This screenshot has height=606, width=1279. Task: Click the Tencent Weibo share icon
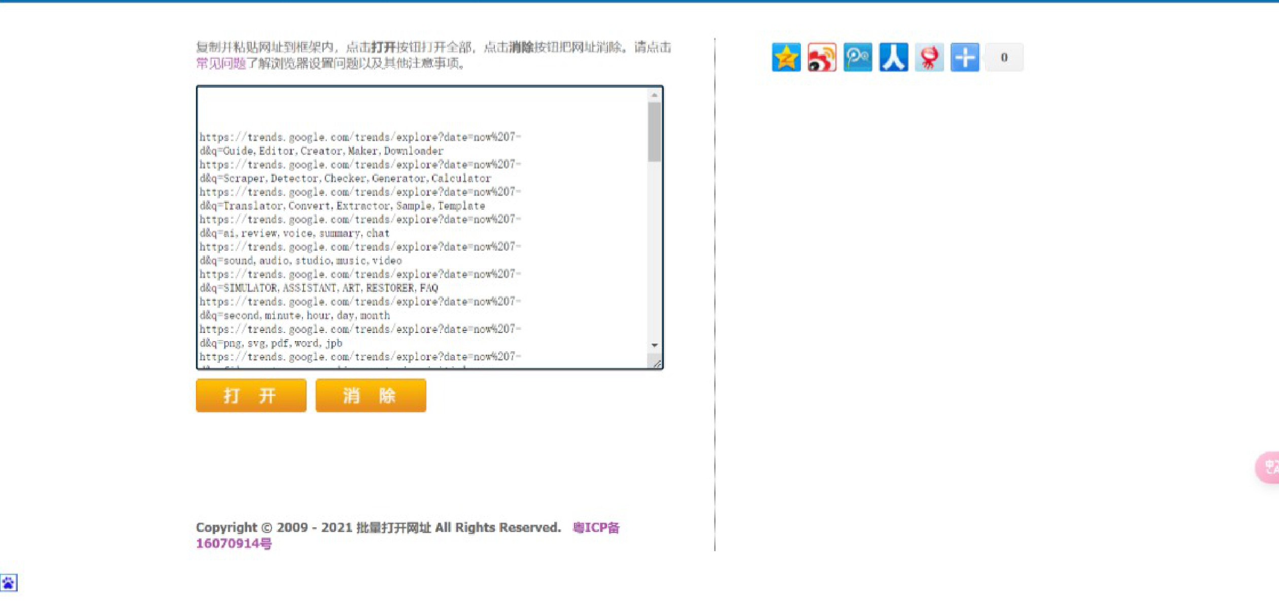tap(857, 57)
